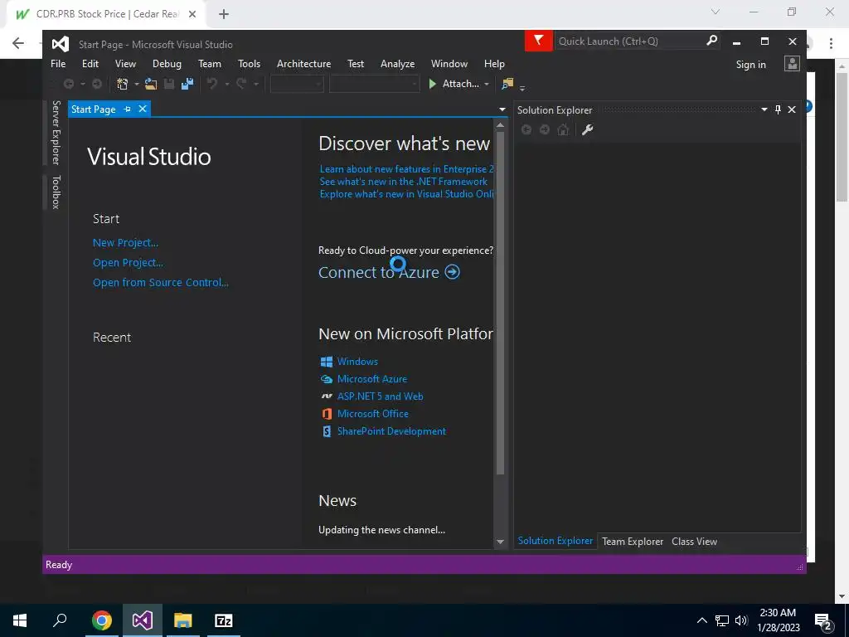This screenshot has width=849, height=637.
Task: Click the New Project... link
Action: tap(126, 243)
